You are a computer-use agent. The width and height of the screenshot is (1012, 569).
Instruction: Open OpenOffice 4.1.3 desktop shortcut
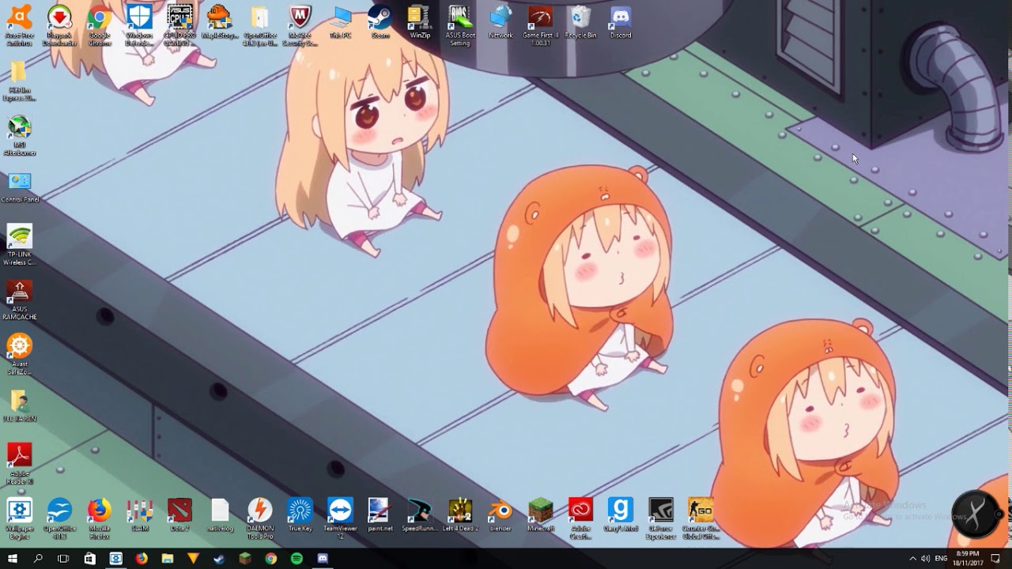click(x=59, y=518)
